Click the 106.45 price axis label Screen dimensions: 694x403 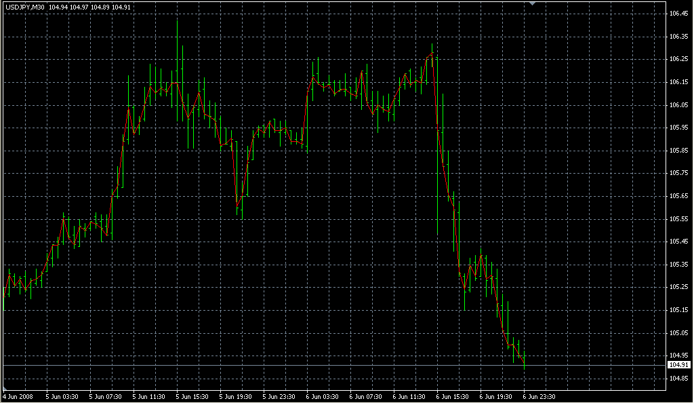click(x=678, y=14)
